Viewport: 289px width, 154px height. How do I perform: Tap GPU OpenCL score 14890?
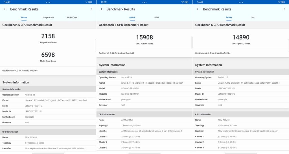tap(241, 37)
